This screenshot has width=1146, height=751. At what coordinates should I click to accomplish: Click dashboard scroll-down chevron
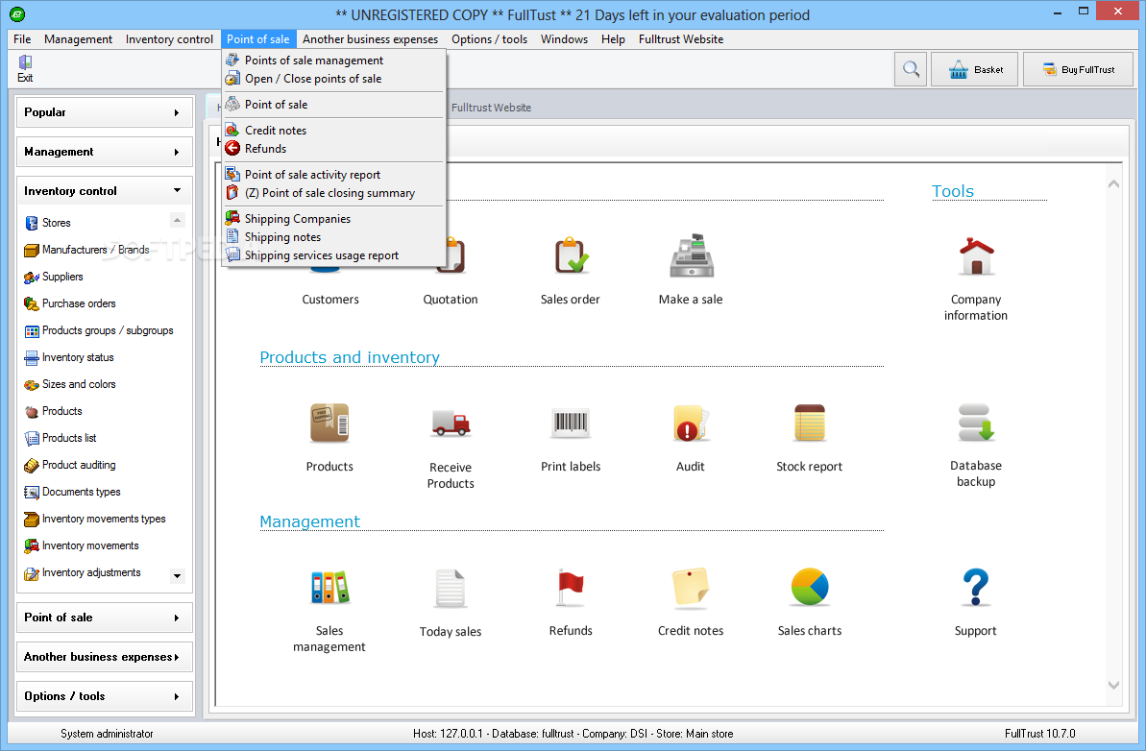[1114, 686]
